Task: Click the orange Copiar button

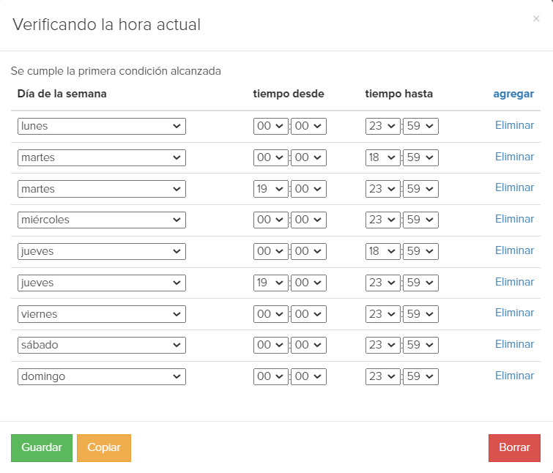Action: (x=104, y=448)
